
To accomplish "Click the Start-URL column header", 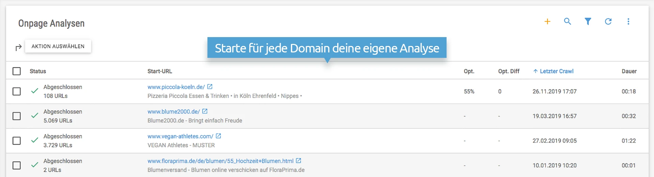I will (160, 71).
